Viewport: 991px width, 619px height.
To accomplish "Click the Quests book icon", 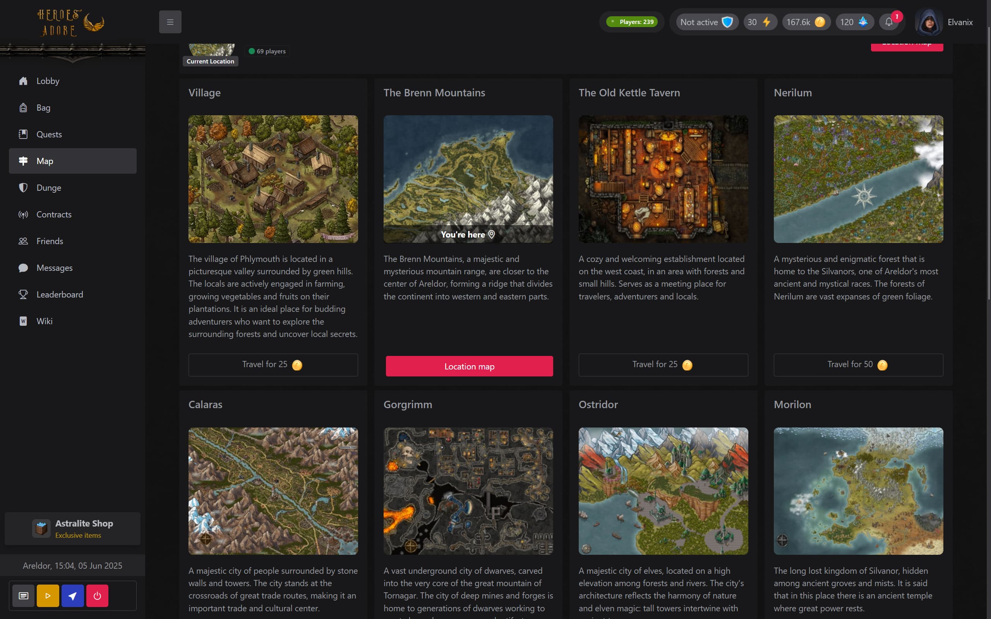I will click(x=23, y=134).
